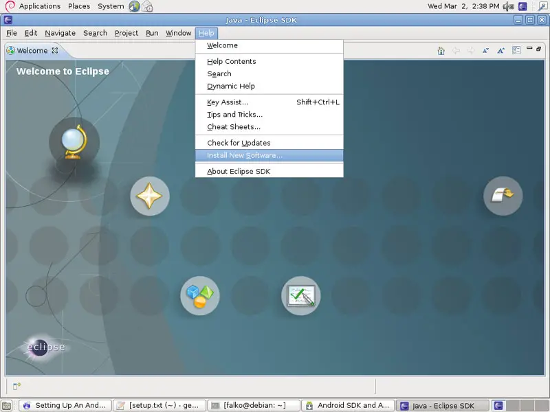
Task: Select Welcome from the Help menu
Action: tap(269, 45)
